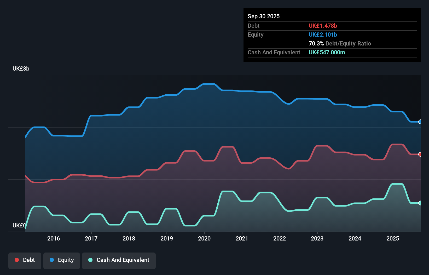This screenshot has height=275, width=429.
Task: Click the red Debt legend dot
Action: point(17,260)
